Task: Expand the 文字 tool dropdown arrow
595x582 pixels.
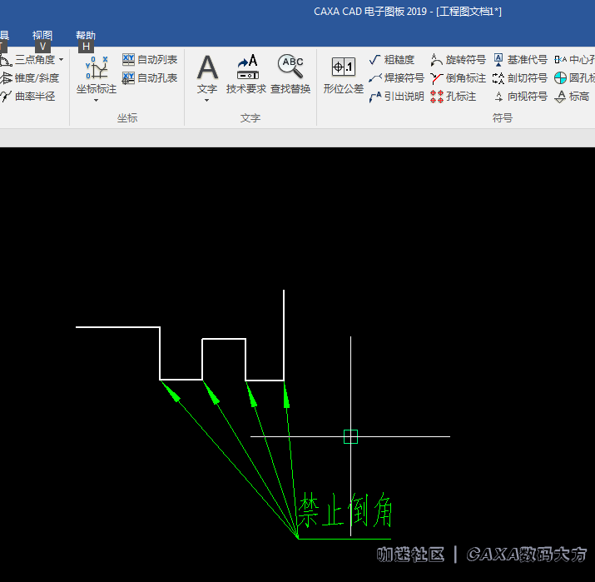Action: point(207,100)
